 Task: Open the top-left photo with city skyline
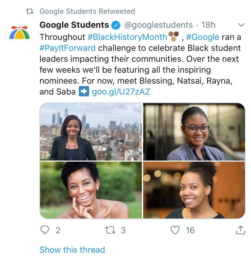tap(91, 132)
